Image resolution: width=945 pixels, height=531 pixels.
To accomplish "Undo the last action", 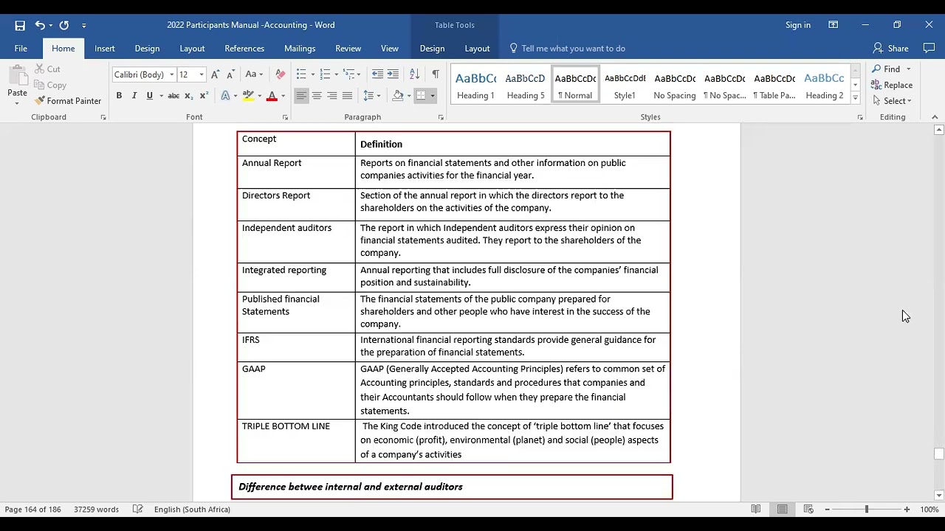I will [40, 25].
